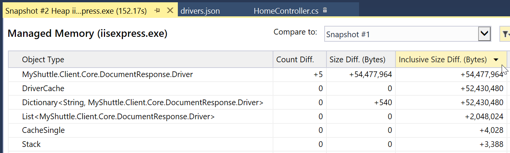The image size is (510, 153).
Task: Close the Snapshot #2 Heap tab
Action: pos(170,11)
